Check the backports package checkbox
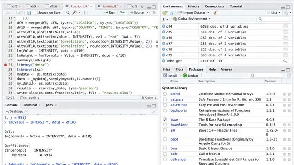 (165, 110)
